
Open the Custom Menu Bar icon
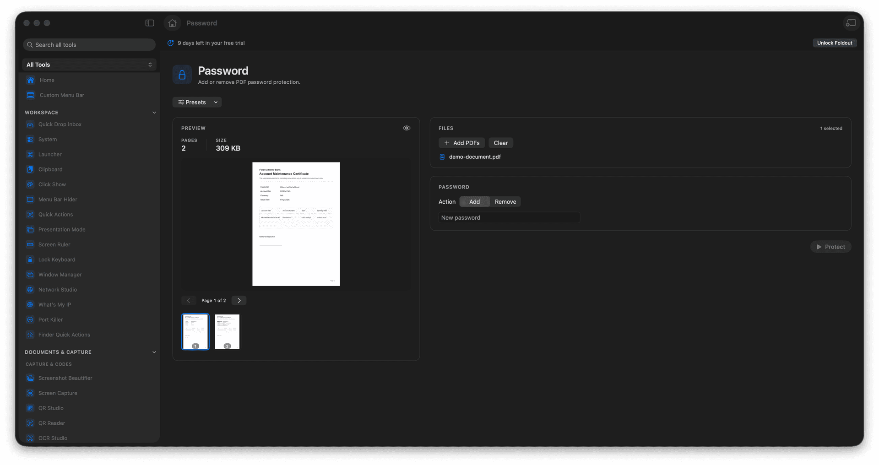click(31, 95)
